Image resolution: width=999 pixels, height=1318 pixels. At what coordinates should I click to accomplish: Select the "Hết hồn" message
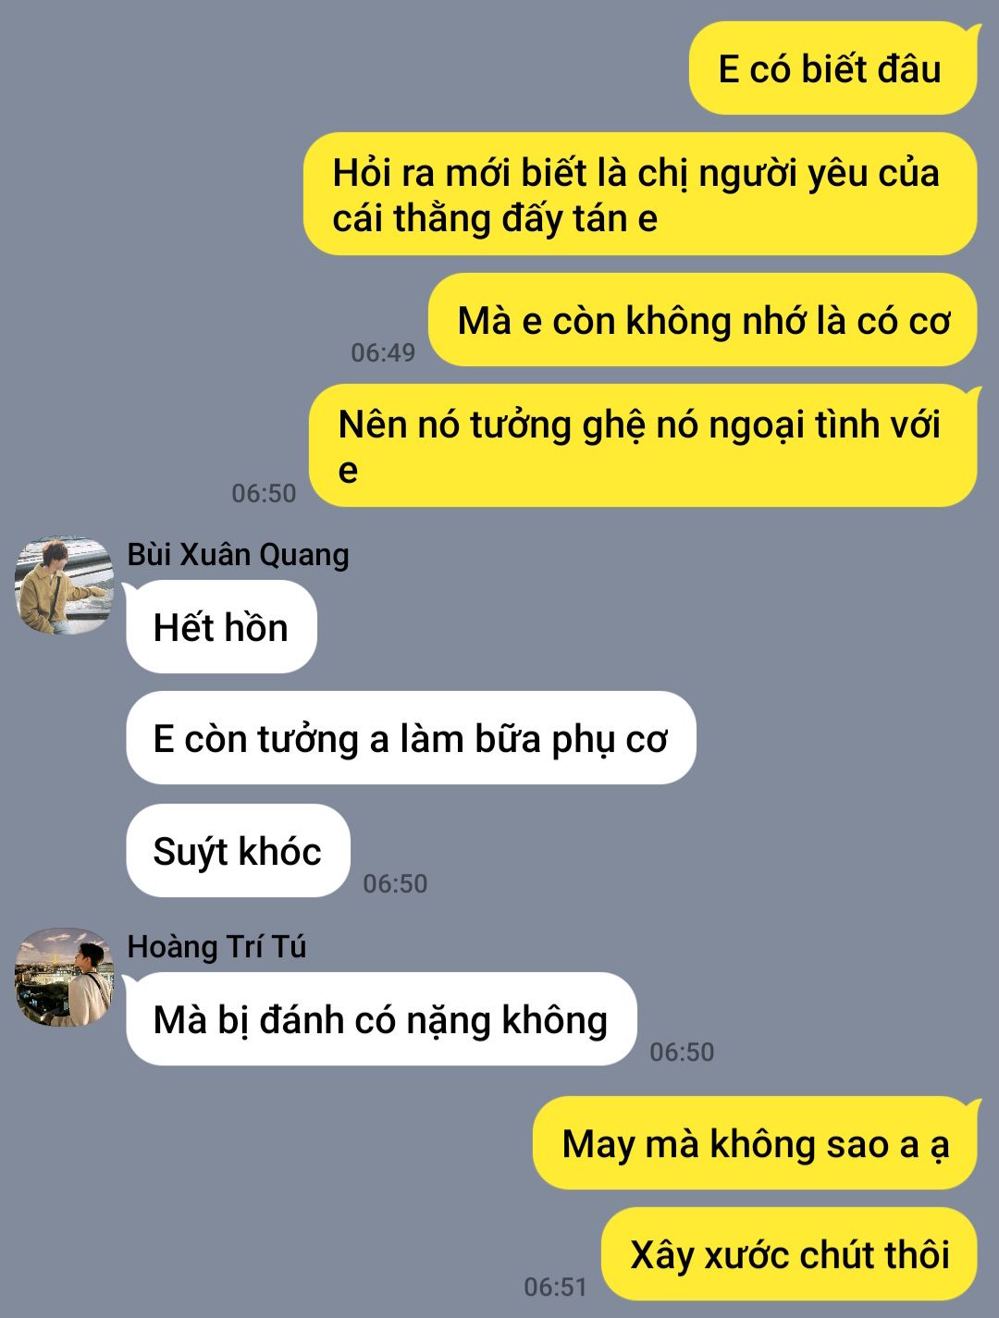[221, 627]
